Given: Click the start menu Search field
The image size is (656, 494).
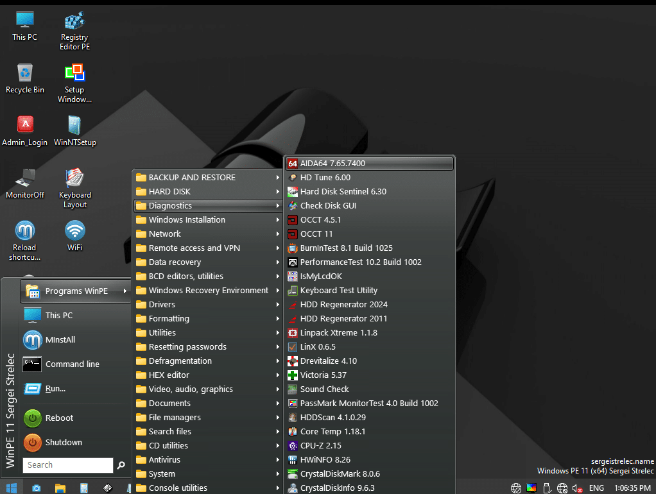Looking at the screenshot, I should point(68,465).
